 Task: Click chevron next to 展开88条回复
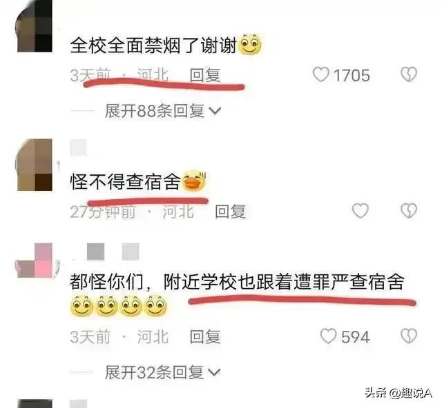215,111
